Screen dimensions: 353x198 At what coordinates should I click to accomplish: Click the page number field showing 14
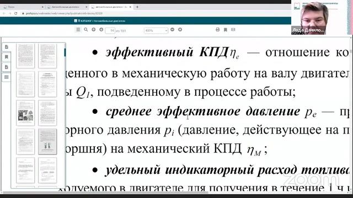110,31
